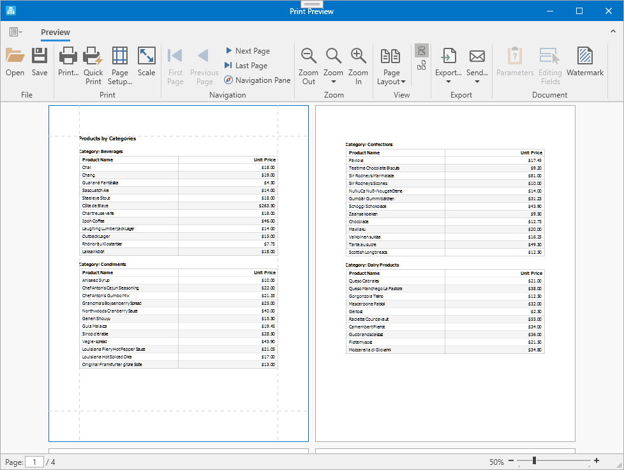Click the quick access toolbar handle at top

coord(311,4)
